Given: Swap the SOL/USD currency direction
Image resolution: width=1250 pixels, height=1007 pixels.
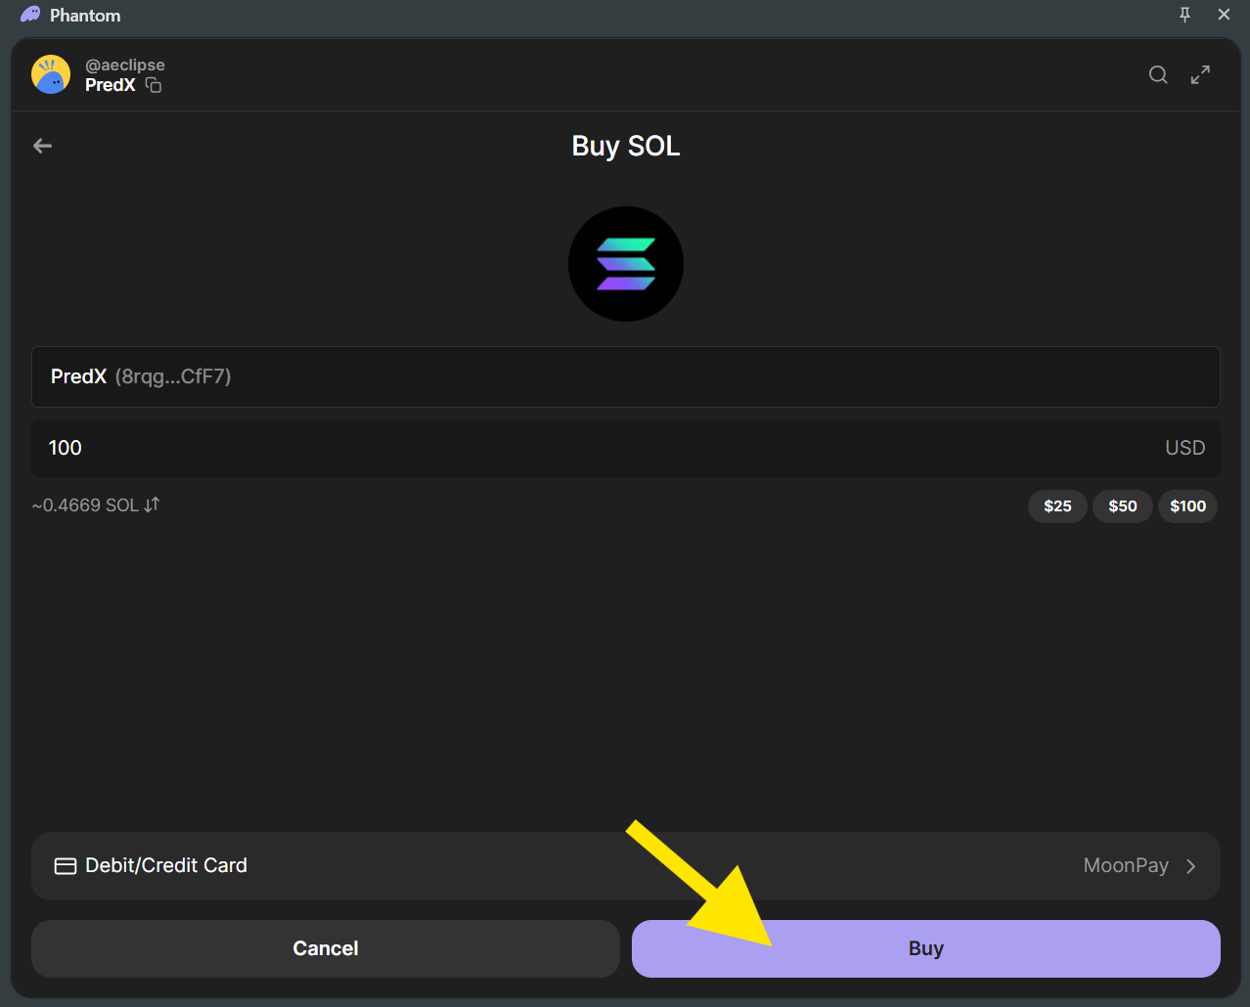Looking at the screenshot, I should point(152,504).
